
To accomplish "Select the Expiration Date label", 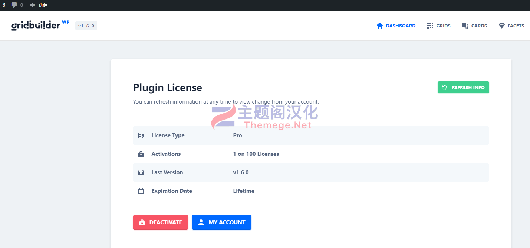I will [x=172, y=191].
